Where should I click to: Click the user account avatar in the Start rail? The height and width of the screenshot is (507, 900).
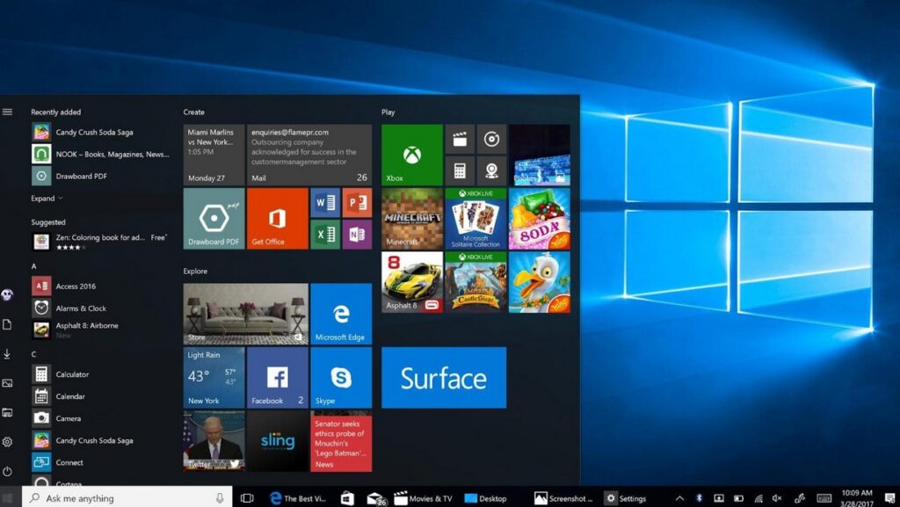7,294
